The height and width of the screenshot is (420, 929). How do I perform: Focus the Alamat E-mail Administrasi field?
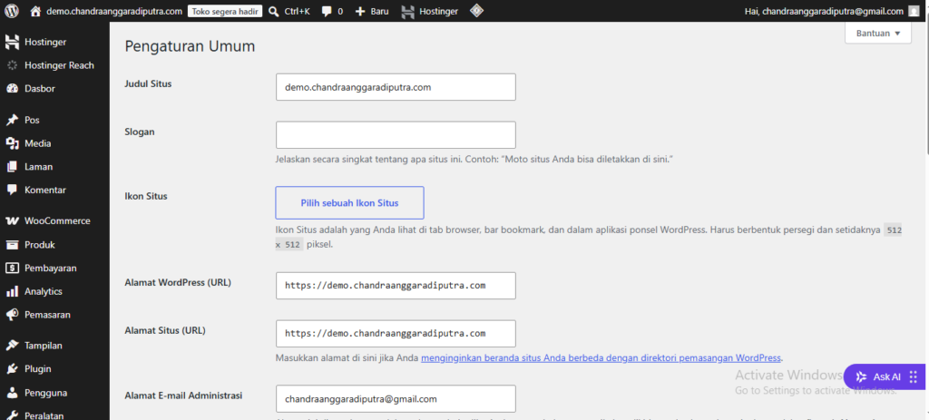point(396,399)
